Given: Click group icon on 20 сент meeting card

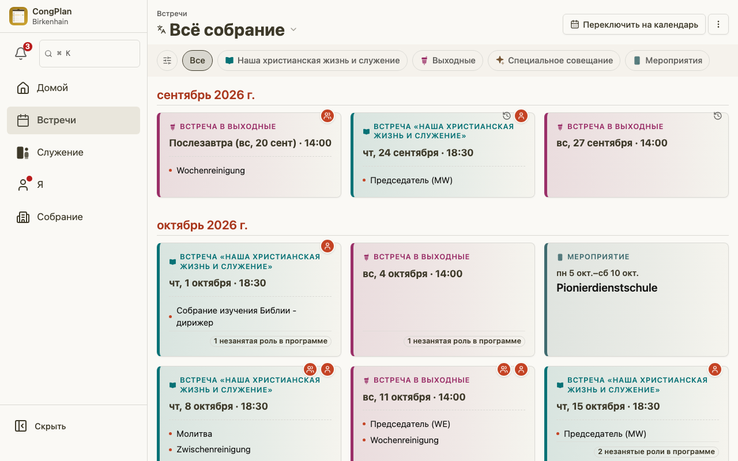Looking at the screenshot, I should point(327,116).
